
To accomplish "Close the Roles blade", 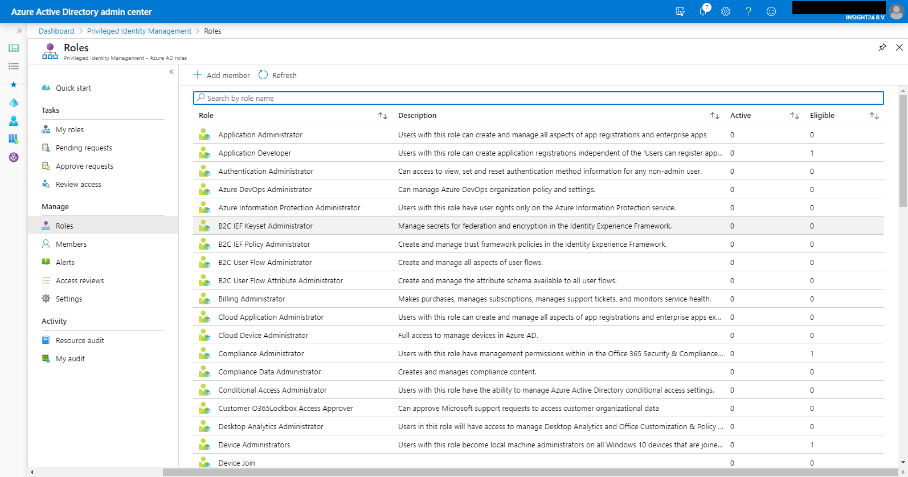I will pyautogui.click(x=899, y=47).
